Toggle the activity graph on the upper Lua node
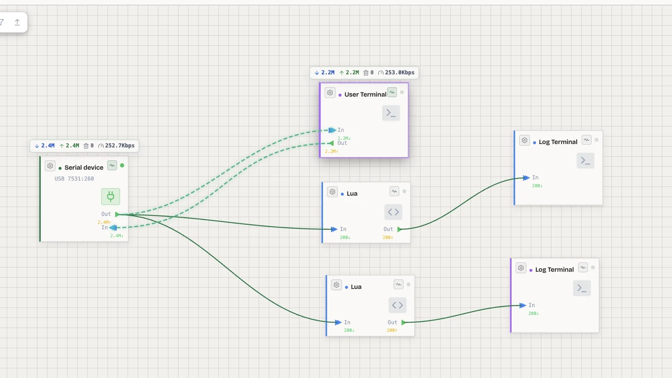Viewport: 672px width, 378px height. click(x=394, y=191)
